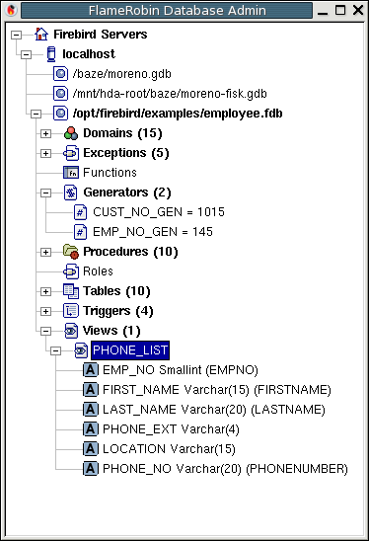The height and width of the screenshot is (541, 369).
Task: Click the Exceptions node icon
Action: 71,153
